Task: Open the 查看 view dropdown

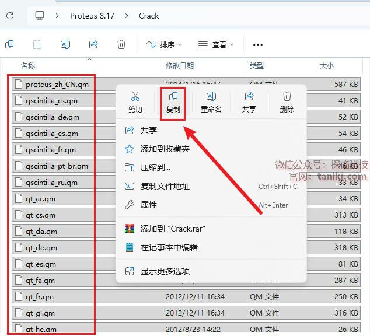Action: click(x=216, y=44)
